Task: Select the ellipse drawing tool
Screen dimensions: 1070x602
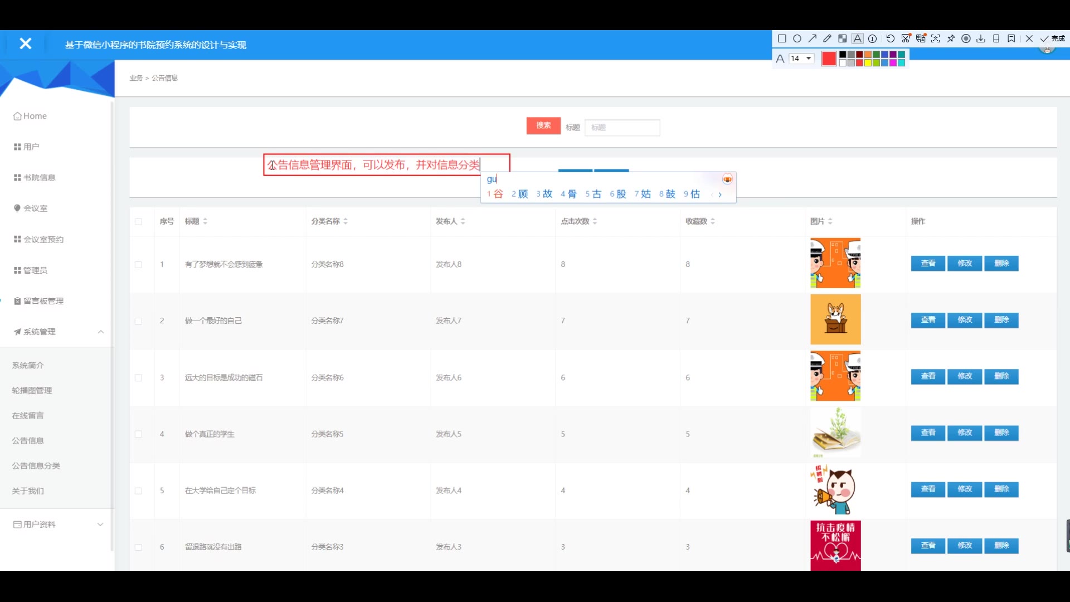Action: click(x=797, y=38)
